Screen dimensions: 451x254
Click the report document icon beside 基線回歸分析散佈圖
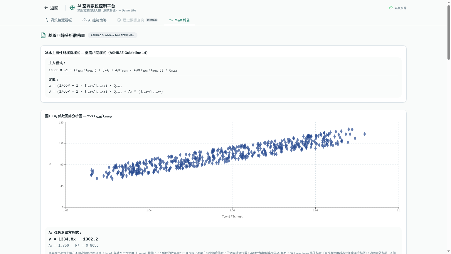pos(43,35)
